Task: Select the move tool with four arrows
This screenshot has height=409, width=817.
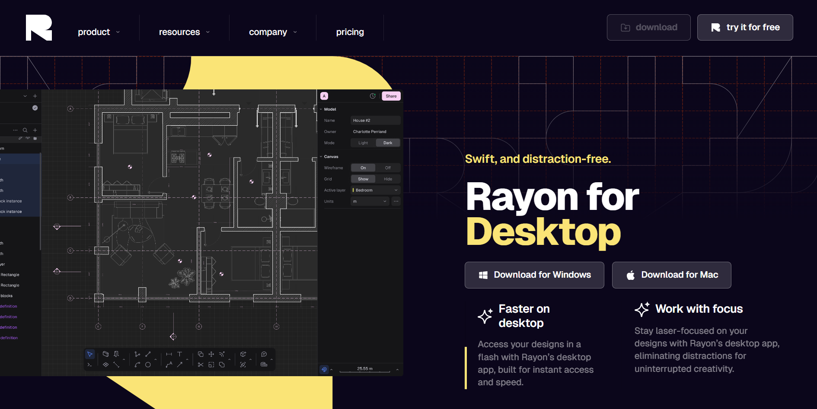Action: coord(211,354)
